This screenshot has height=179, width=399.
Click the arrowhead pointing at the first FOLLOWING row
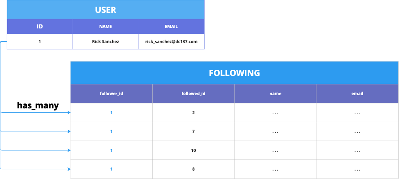68,113
